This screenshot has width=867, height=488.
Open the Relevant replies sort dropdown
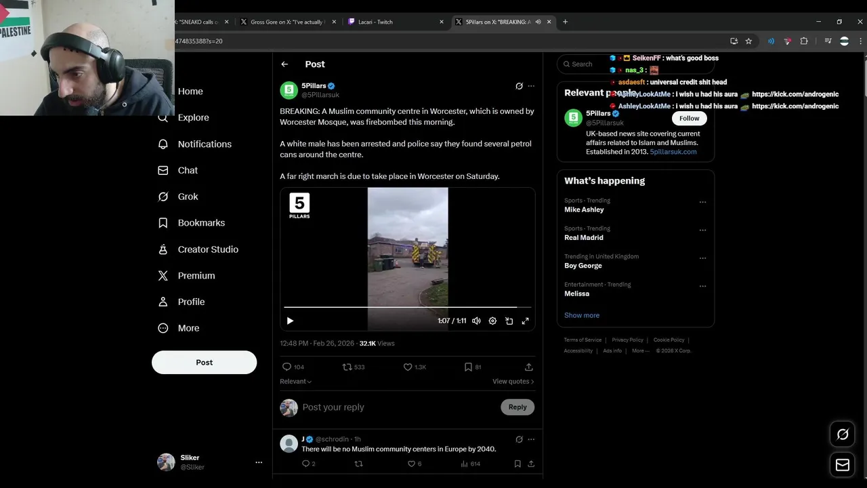[x=296, y=382]
